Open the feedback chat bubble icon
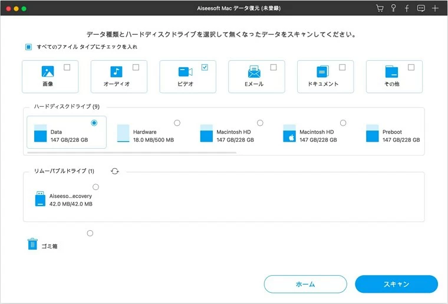This screenshot has height=304, width=448. (x=421, y=9)
